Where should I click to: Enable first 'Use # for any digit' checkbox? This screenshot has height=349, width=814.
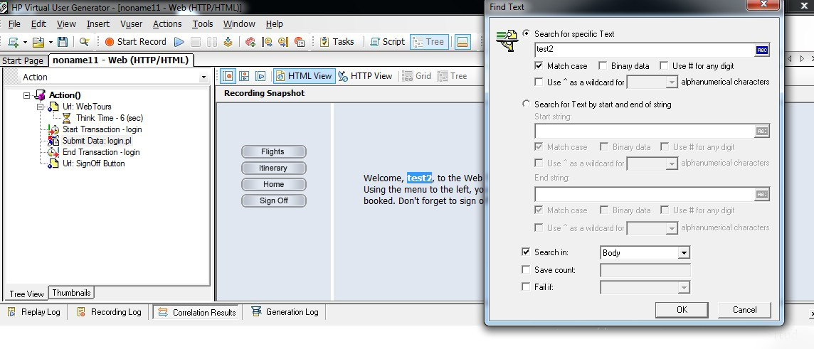click(664, 66)
